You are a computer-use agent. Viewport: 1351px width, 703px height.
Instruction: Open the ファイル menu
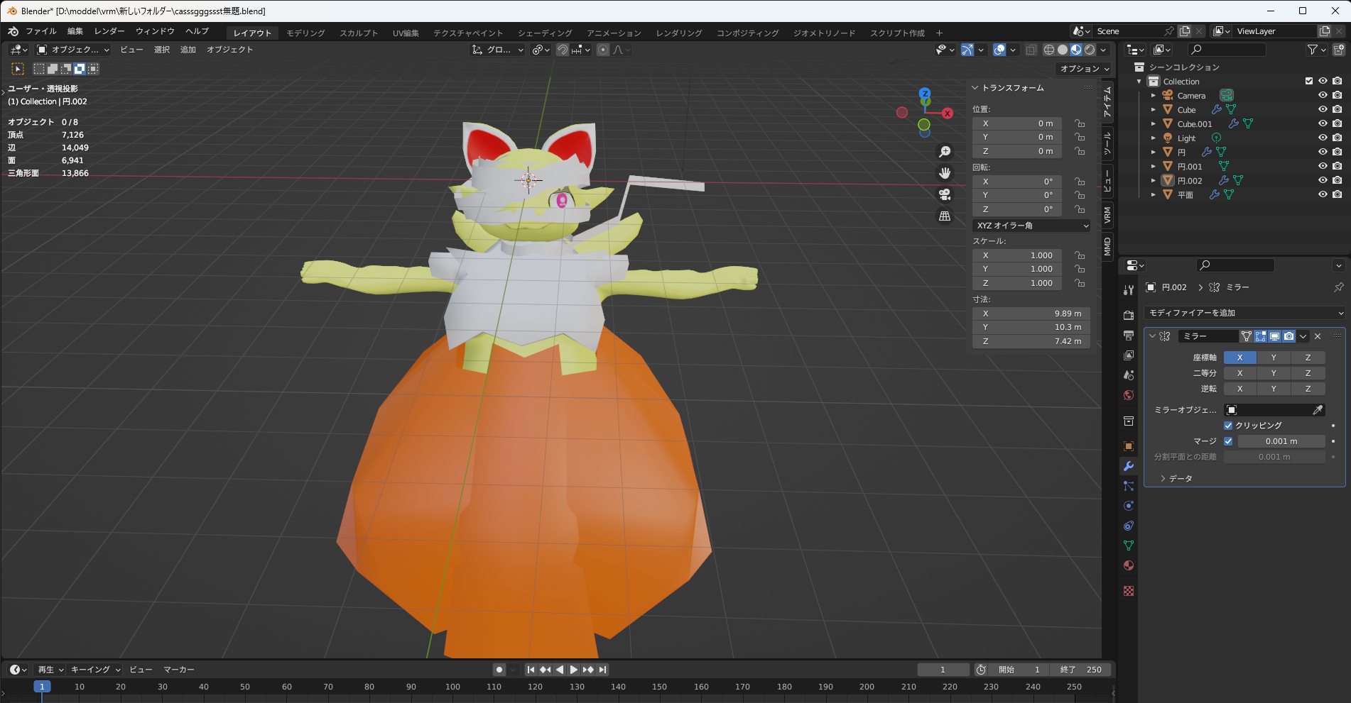[x=41, y=31]
